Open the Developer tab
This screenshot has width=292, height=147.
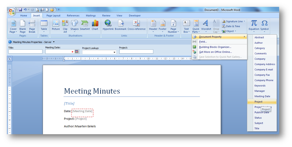[x=135, y=15]
